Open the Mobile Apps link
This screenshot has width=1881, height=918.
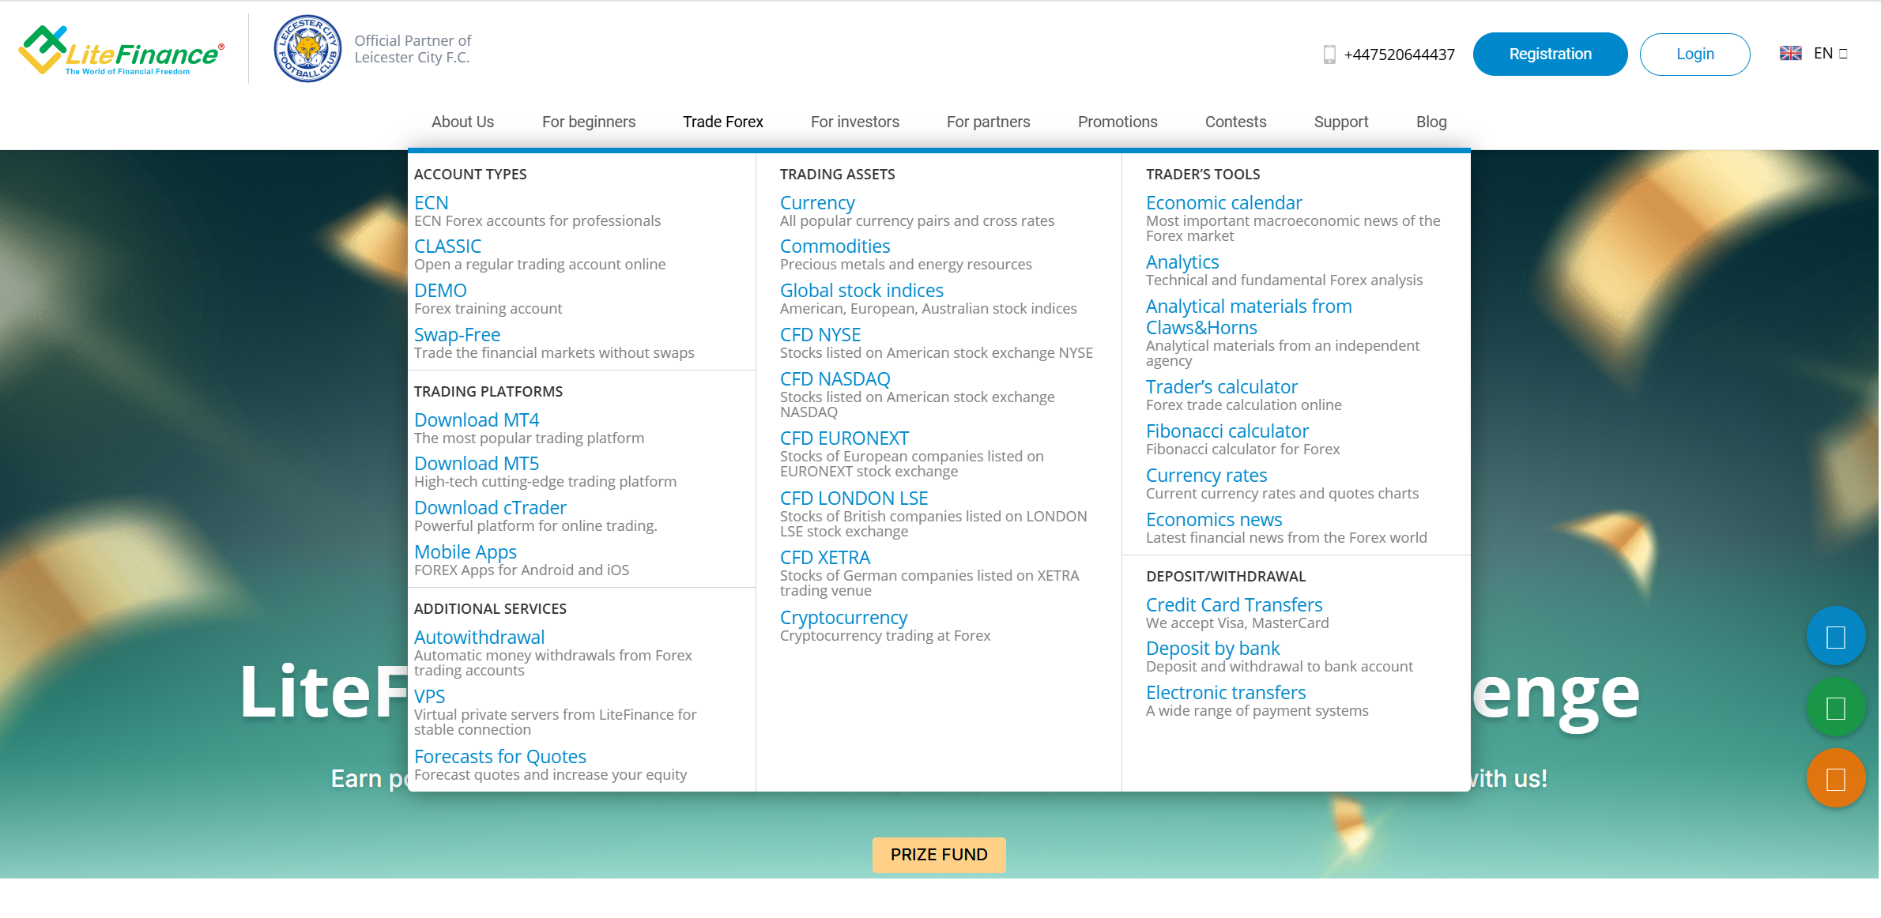[466, 552]
